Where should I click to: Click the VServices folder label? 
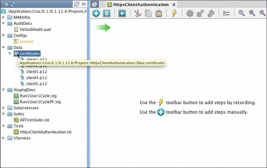point(22,138)
